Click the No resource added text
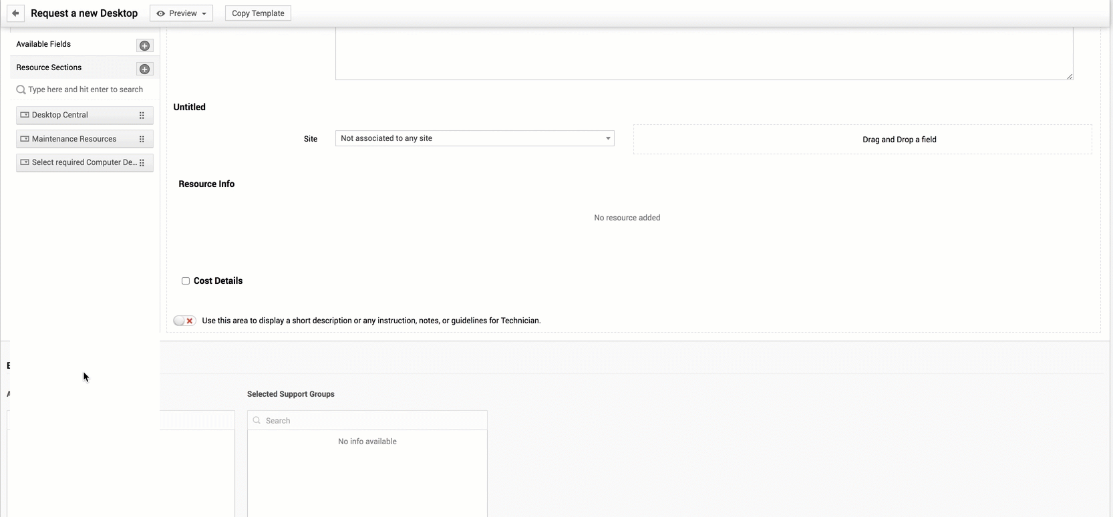Screen dimensions: 1113x517 coord(627,218)
